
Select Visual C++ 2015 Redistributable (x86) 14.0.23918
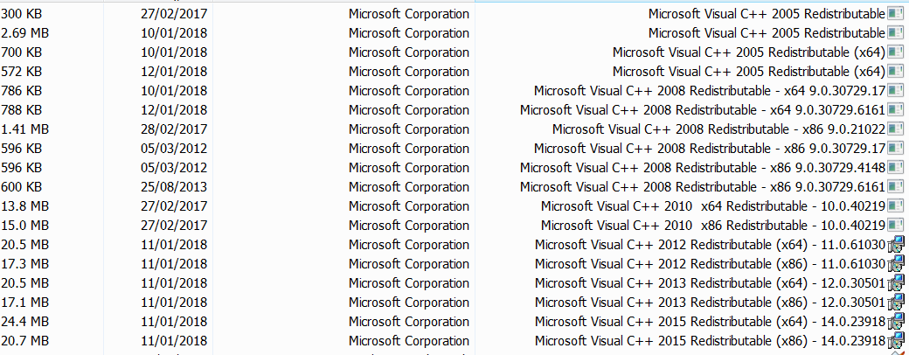pyautogui.click(x=710, y=340)
